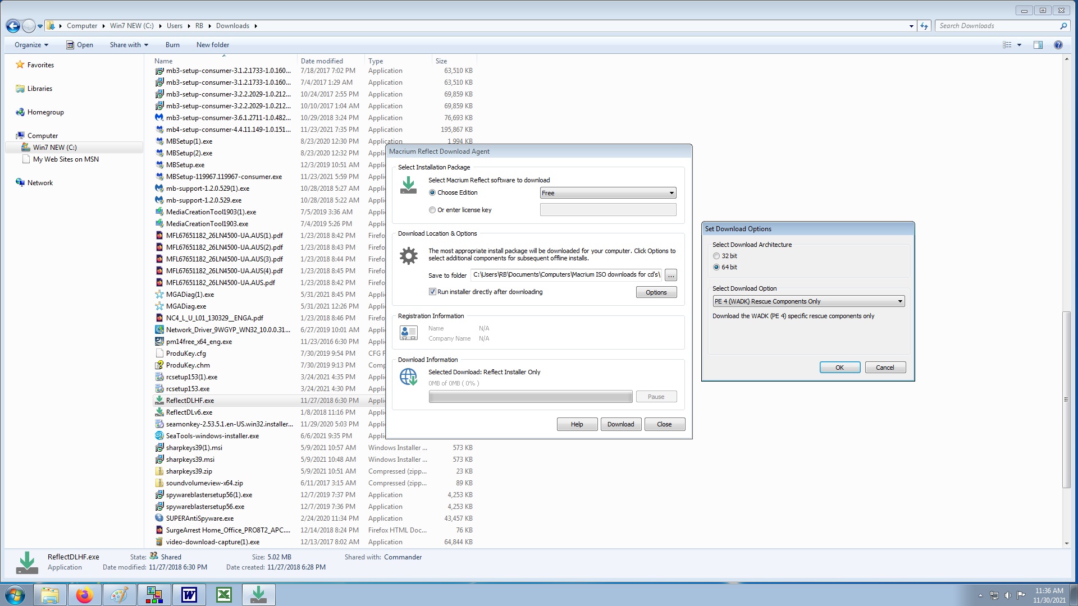Click the Homegroup icon in the navigation pane

coord(20,112)
